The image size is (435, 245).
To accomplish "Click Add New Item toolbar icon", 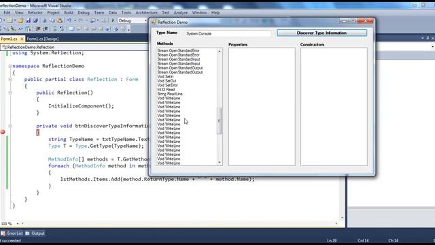I will click(x=10, y=20).
